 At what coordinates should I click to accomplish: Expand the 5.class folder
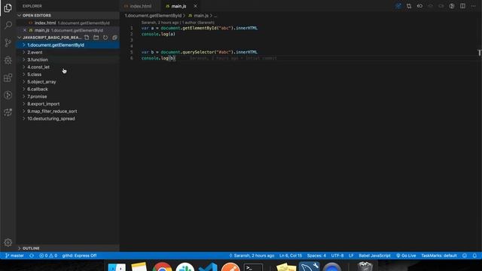[68, 75]
